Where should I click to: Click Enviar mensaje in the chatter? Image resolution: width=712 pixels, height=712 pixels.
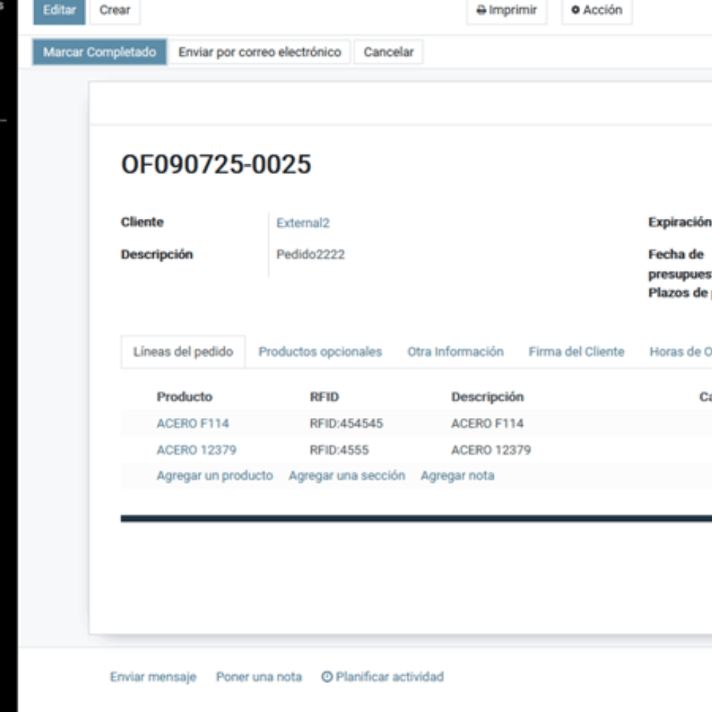[x=153, y=677]
